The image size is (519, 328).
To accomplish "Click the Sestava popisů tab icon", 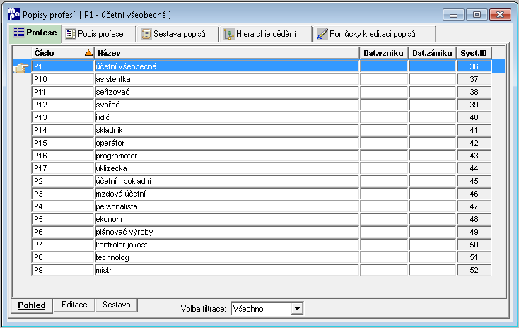I will [x=146, y=34].
